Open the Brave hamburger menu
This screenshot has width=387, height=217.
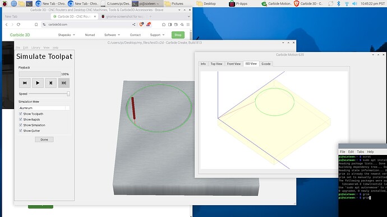[x=188, y=25]
